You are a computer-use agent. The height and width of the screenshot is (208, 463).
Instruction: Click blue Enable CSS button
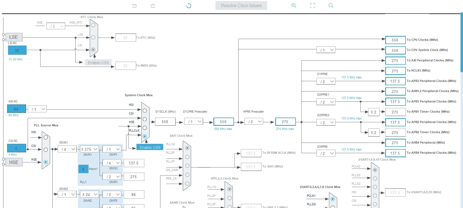tap(150, 147)
